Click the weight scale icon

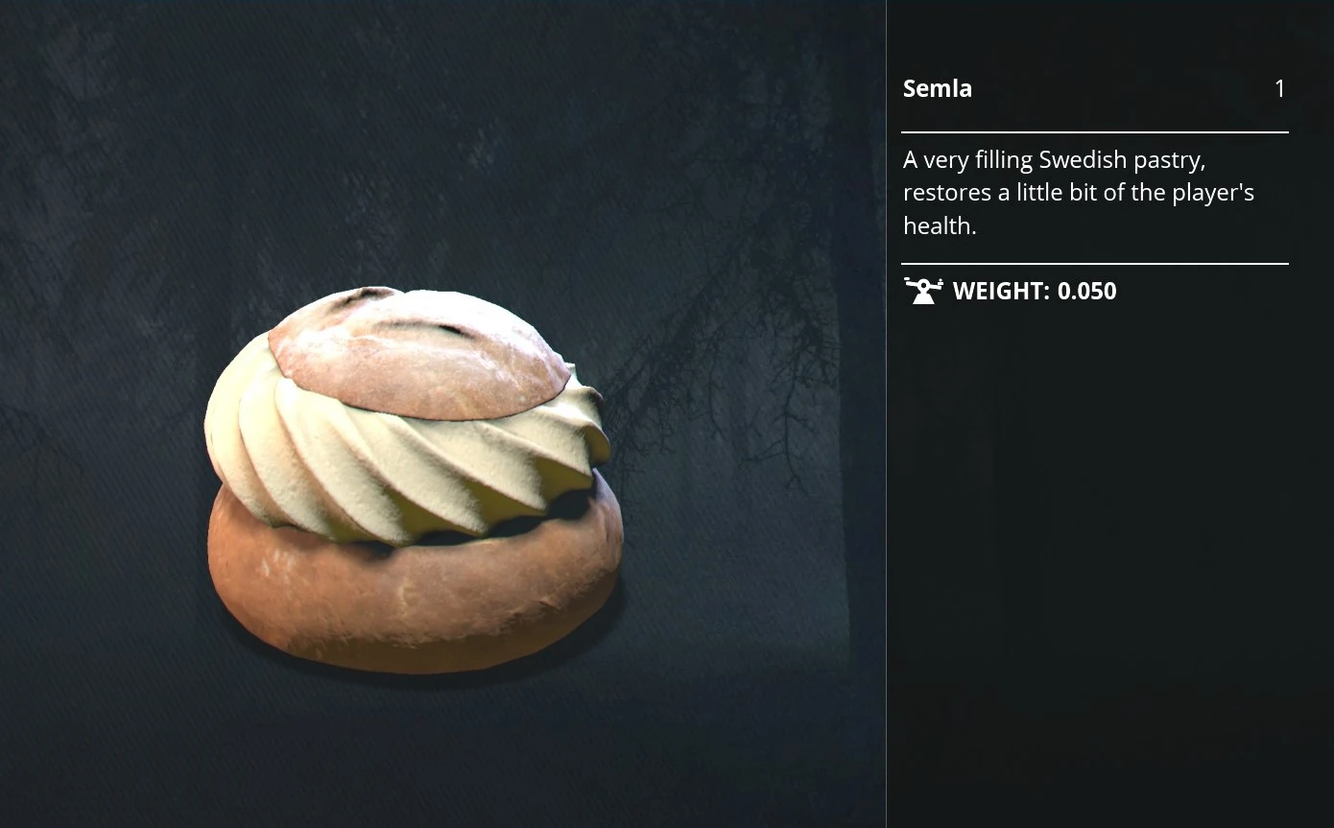923,290
